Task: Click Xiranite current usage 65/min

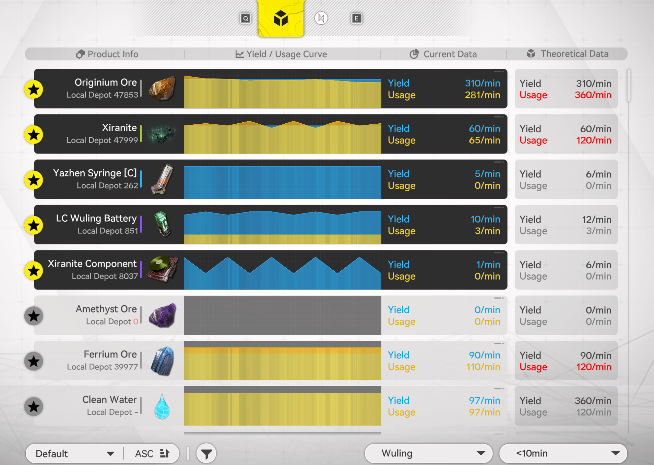Action: pyautogui.click(x=485, y=140)
